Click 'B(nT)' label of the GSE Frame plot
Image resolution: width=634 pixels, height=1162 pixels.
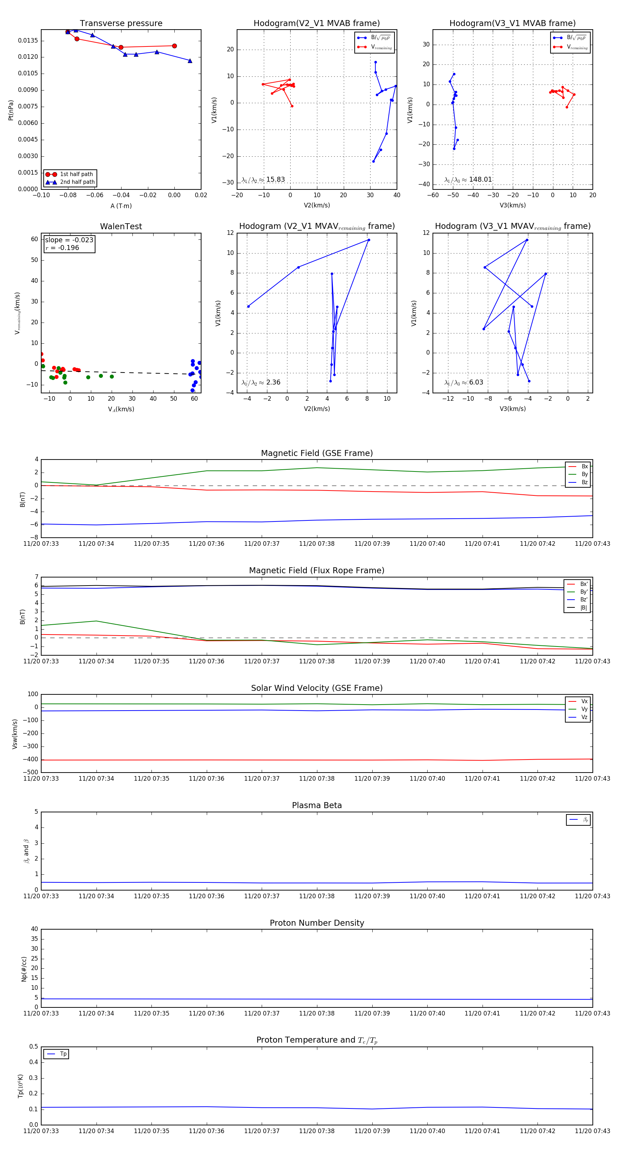pyautogui.click(x=22, y=499)
